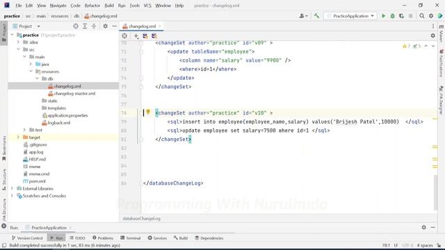Run with coverage icon in toolbar
Image resolution: width=445 pixels, height=250 pixels.
click(401, 16)
